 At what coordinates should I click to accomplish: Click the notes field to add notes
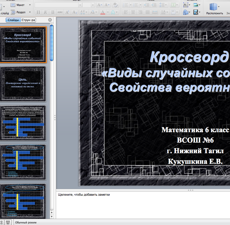click(x=143, y=205)
